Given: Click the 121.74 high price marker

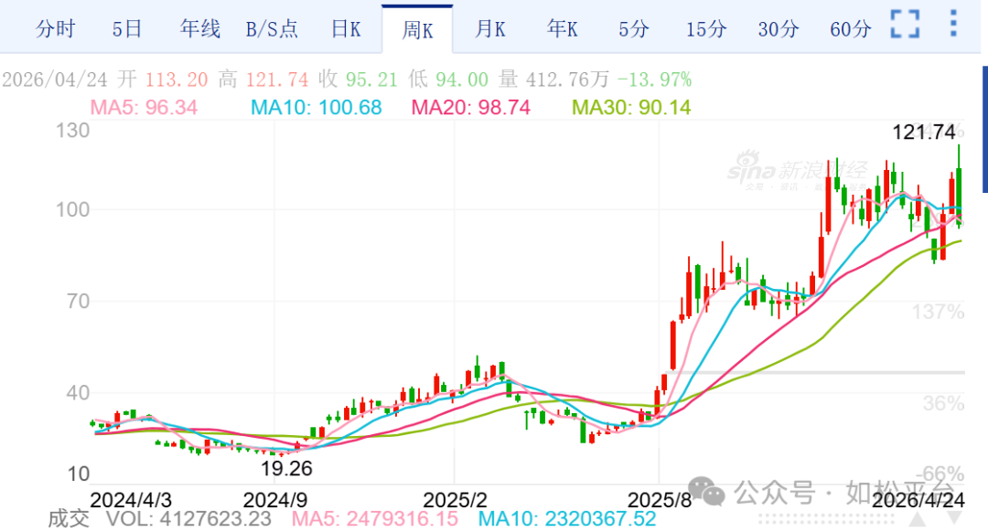Looking at the screenshot, I should point(924,133).
